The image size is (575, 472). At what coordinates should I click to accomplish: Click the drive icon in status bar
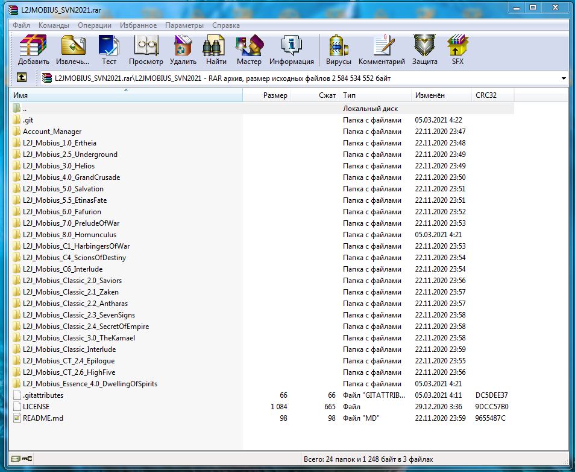point(16,459)
